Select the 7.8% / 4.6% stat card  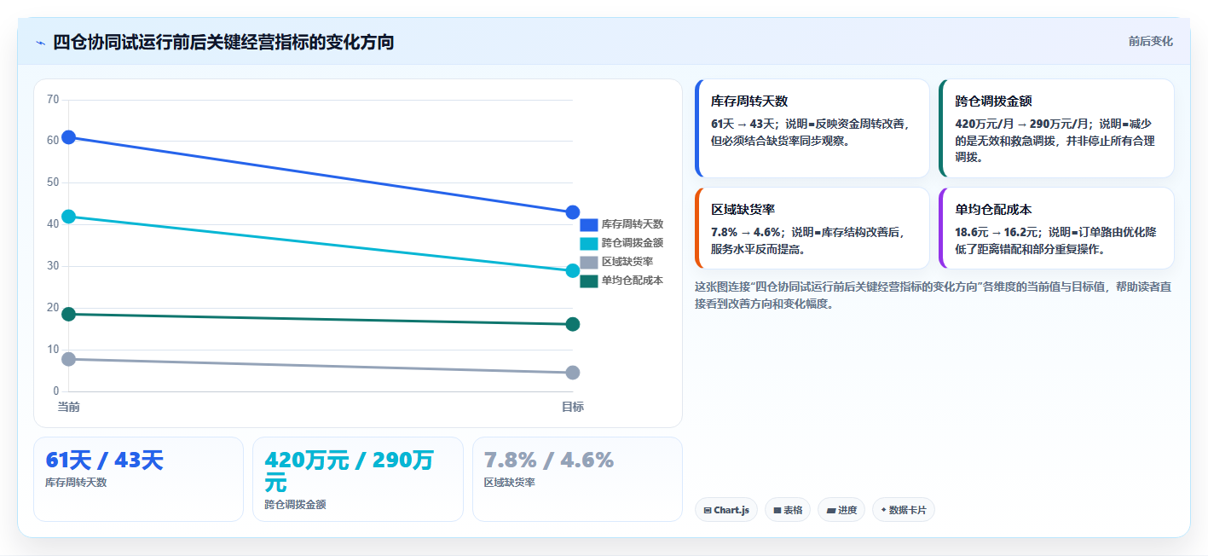pyautogui.click(x=577, y=478)
